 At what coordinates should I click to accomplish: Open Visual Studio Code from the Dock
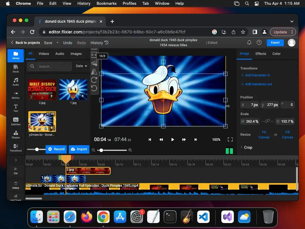pos(203,217)
